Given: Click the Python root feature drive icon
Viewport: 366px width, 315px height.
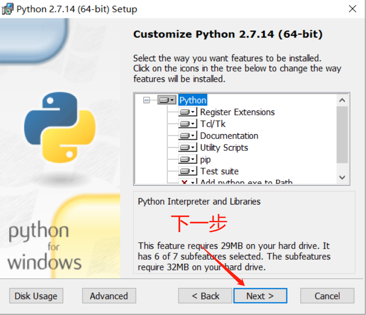Looking at the screenshot, I should (166, 100).
